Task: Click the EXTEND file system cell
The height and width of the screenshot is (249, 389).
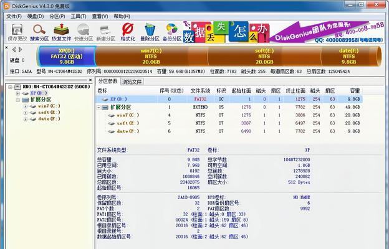Action: point(201,107)
